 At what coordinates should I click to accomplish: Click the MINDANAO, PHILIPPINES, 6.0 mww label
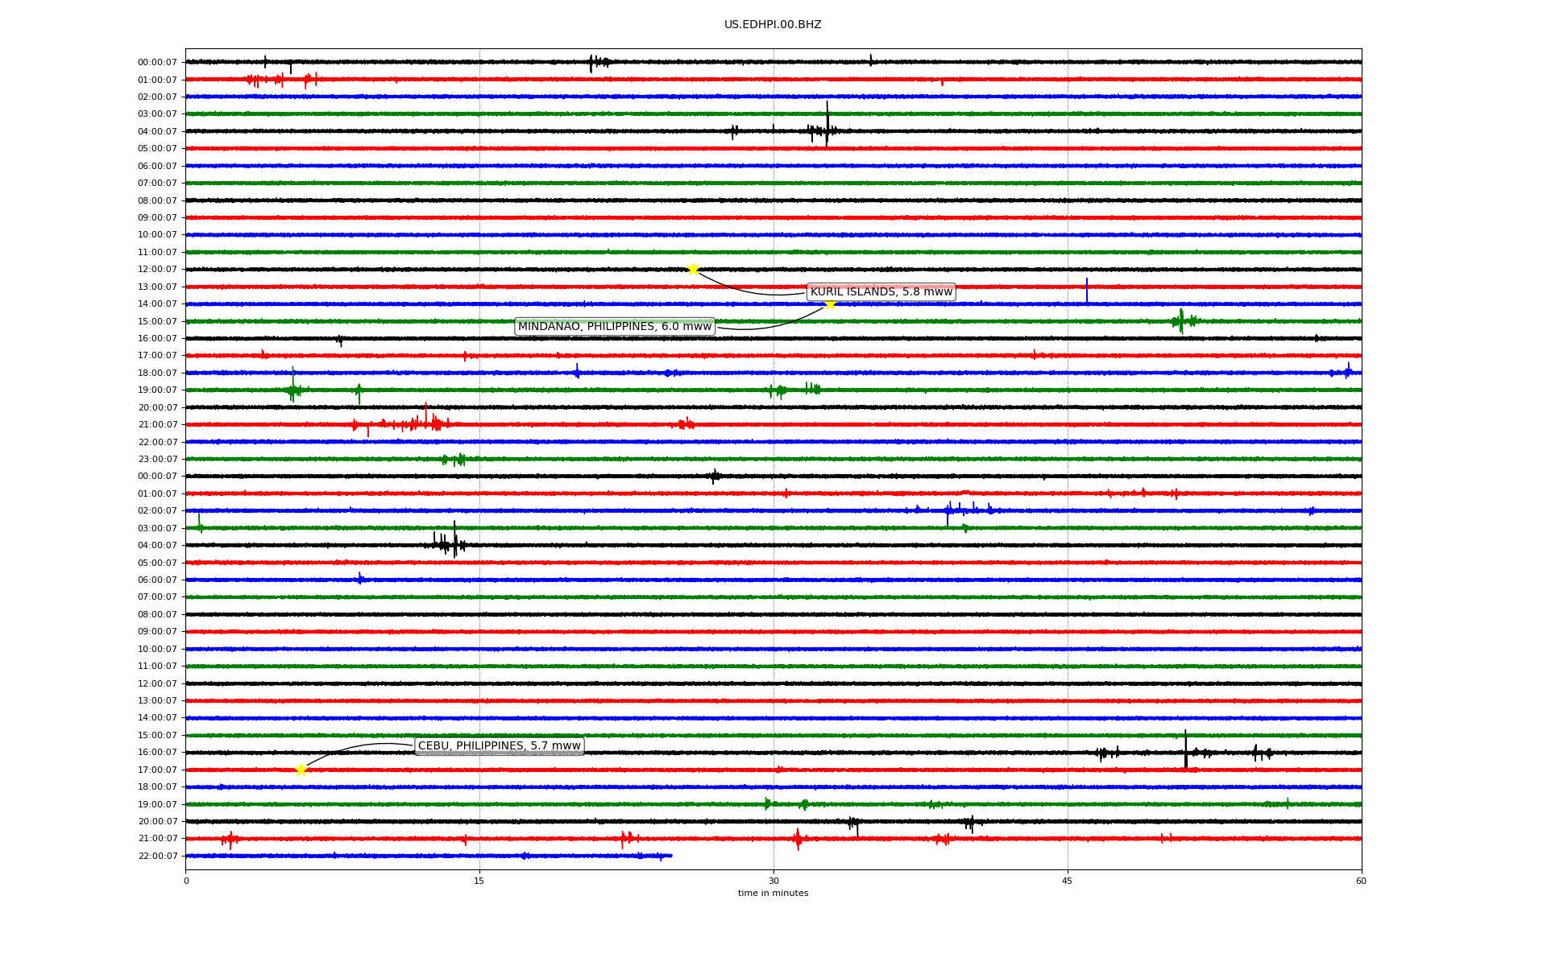pyautogui.click(x=615, y=326)
